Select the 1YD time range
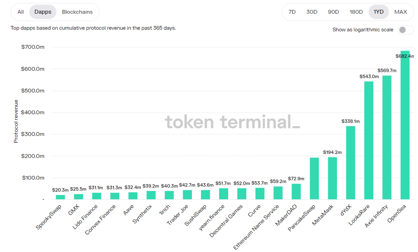418x252 pixels. 379,12
